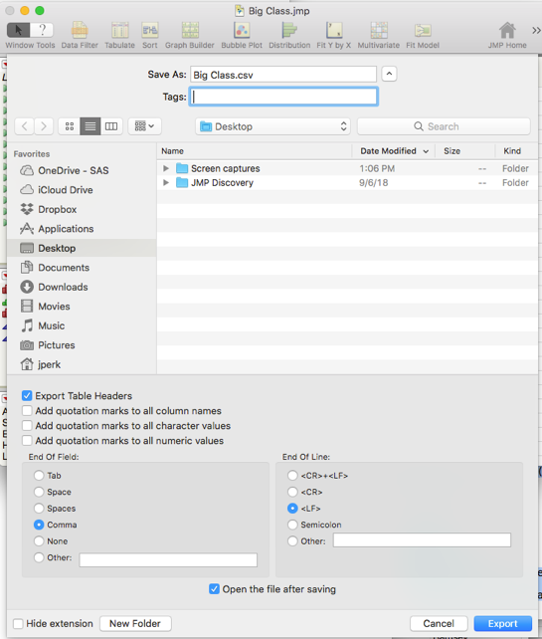This screenshot has width=542, height=639.
Task: Open the Desktop location popup
Action: pyautogui.click(x=273, y=126)
